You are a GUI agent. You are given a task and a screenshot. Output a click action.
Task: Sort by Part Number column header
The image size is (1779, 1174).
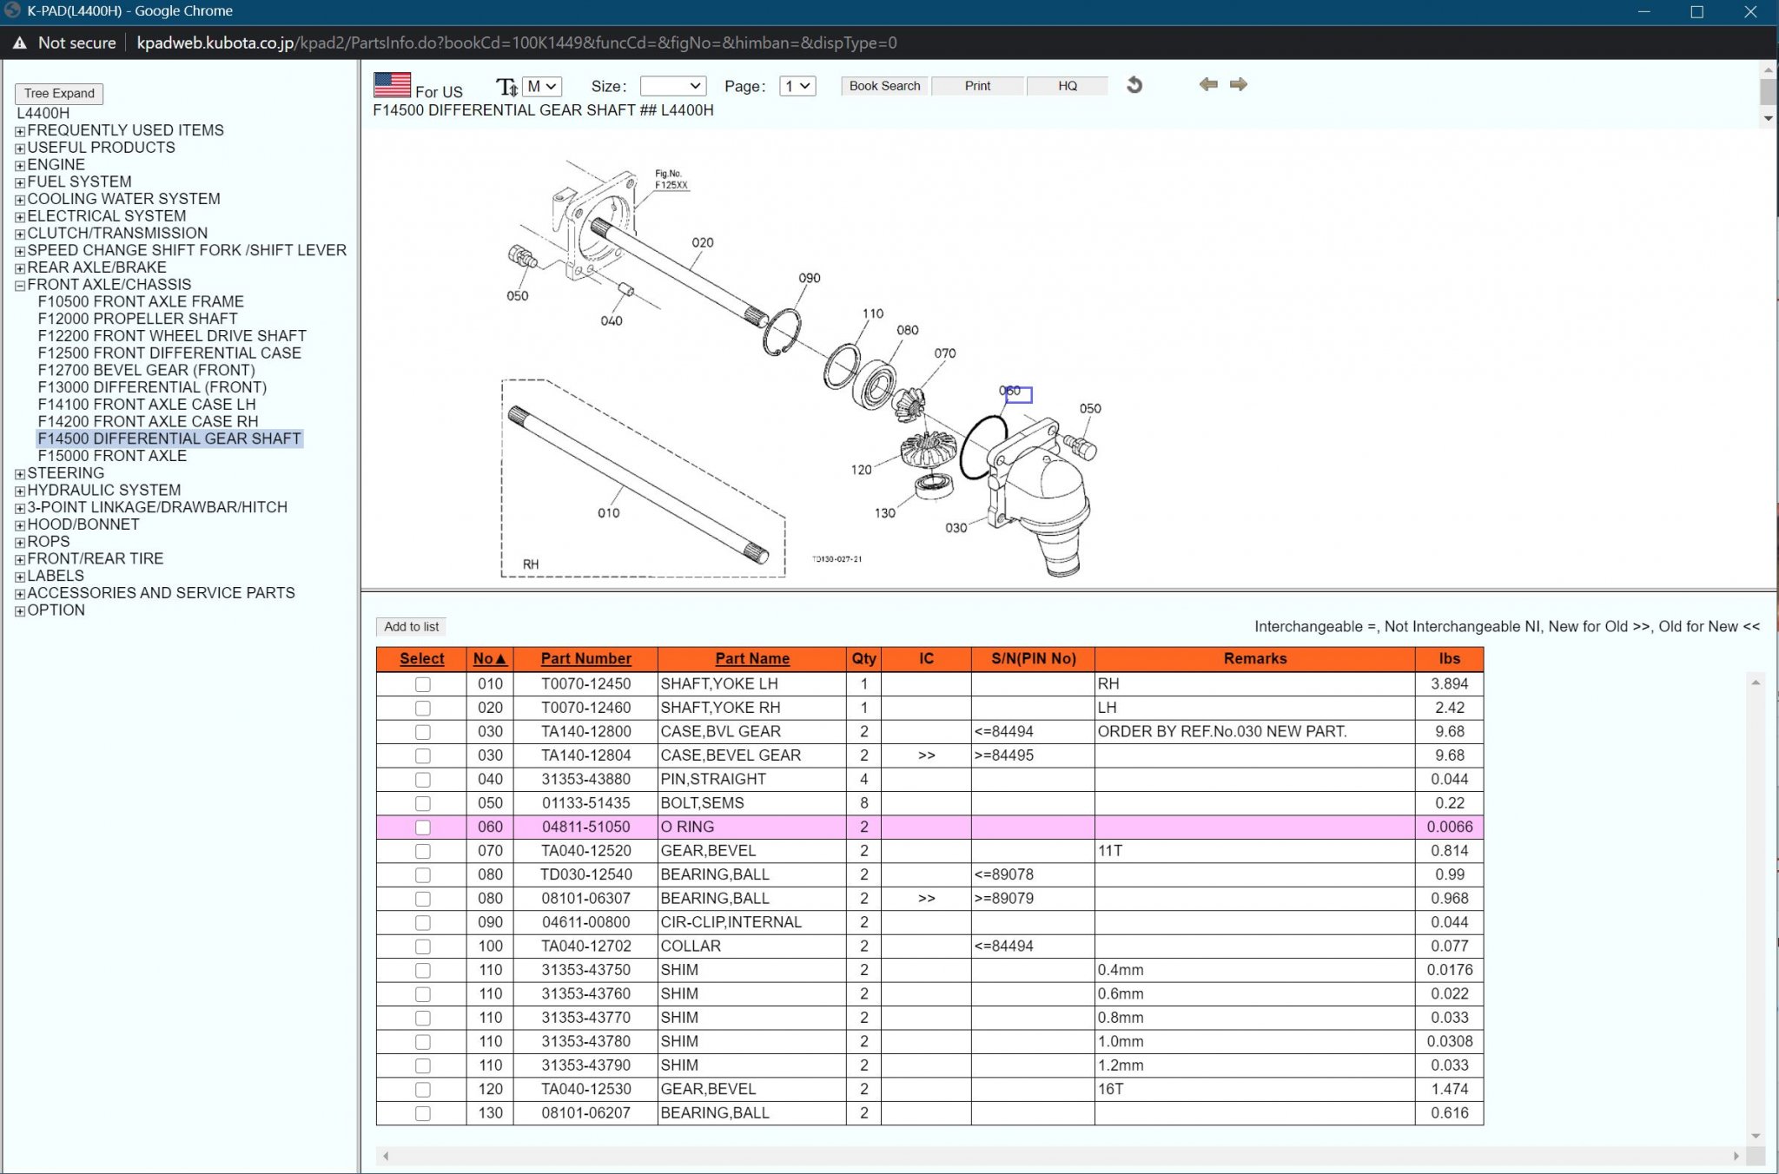[585, 658]
